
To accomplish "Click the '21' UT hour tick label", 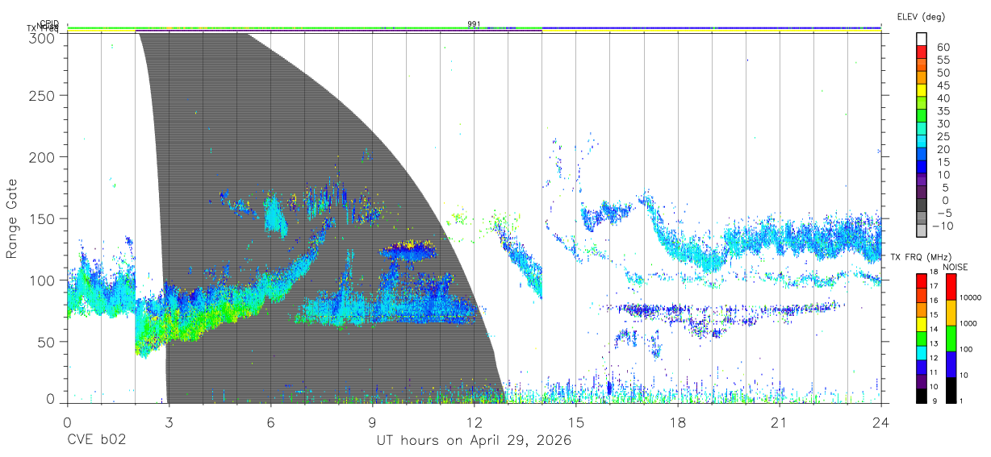I will pos(780,422).
